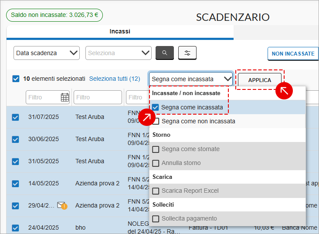Image resolution: width=319 pixels, height=234 pixels.
Task: Open advanced filters with sliders icon
Action: tap(187, 53)
